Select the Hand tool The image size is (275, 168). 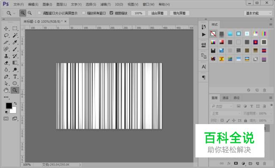[6, 90]
